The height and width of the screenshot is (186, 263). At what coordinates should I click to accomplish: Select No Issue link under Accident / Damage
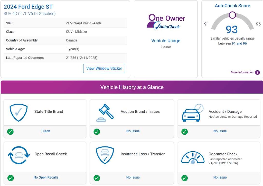pos(220,131)
